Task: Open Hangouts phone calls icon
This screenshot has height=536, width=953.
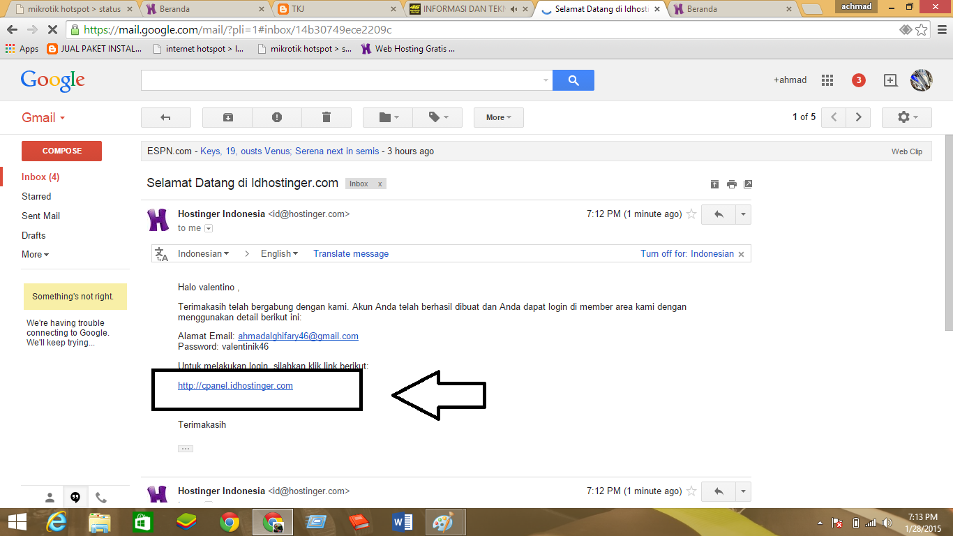Action: (x=101, y=498)
